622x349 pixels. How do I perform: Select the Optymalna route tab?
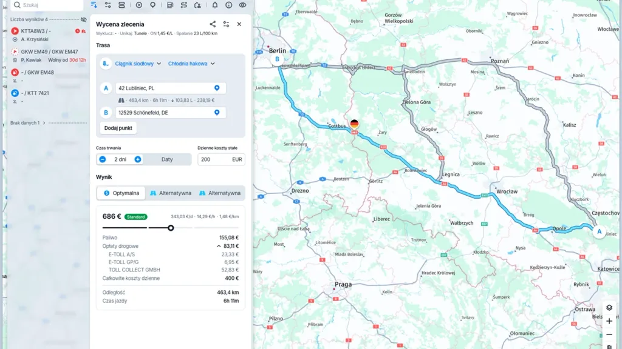(121, 193)
